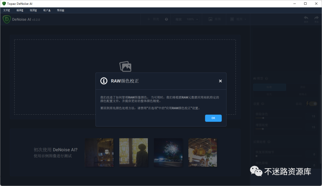
Task: Click the image import icon in drop zone
Action: [x=126, y=66]
